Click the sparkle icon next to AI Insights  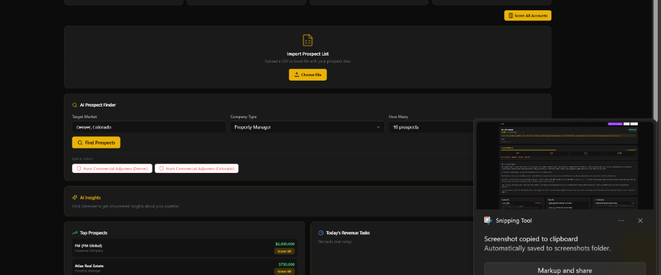(x=75, y=198)
